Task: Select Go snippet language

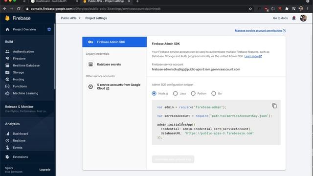Action: click(214, 93)
